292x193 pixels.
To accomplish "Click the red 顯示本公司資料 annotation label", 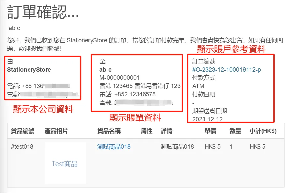I will pos(43,109).
